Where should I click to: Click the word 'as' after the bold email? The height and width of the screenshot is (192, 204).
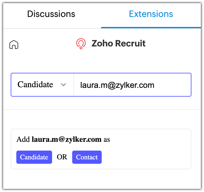click(107, 139)
